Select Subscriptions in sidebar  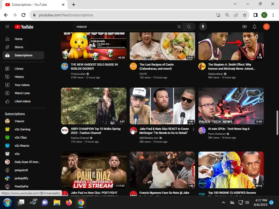23,55
